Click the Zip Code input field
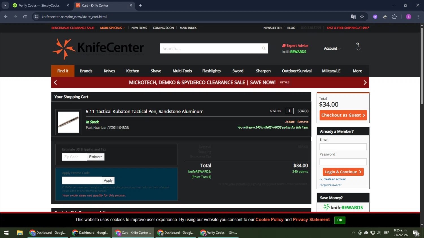The image size is (424, 238). (74, 157)
